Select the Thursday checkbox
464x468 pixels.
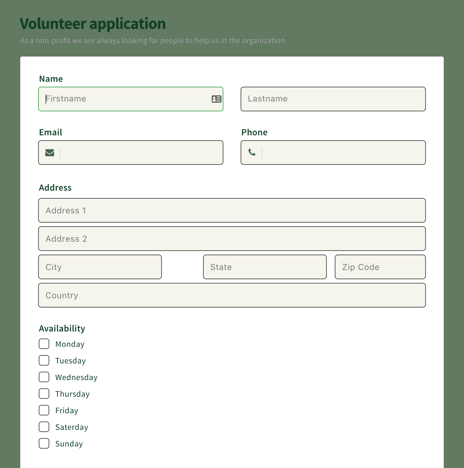pyautogui.click(x=44, y=394)
